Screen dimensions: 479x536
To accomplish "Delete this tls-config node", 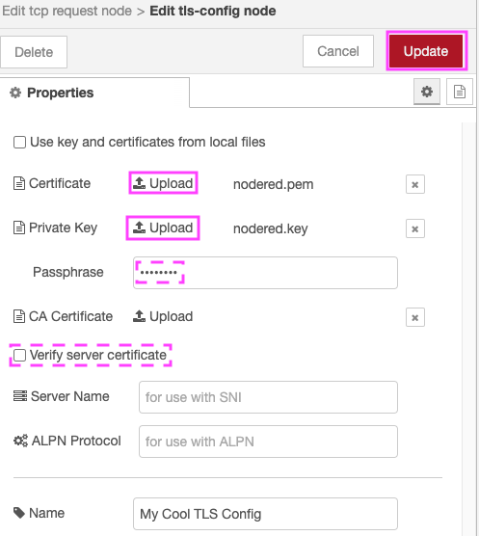I will tap(34, 52).
